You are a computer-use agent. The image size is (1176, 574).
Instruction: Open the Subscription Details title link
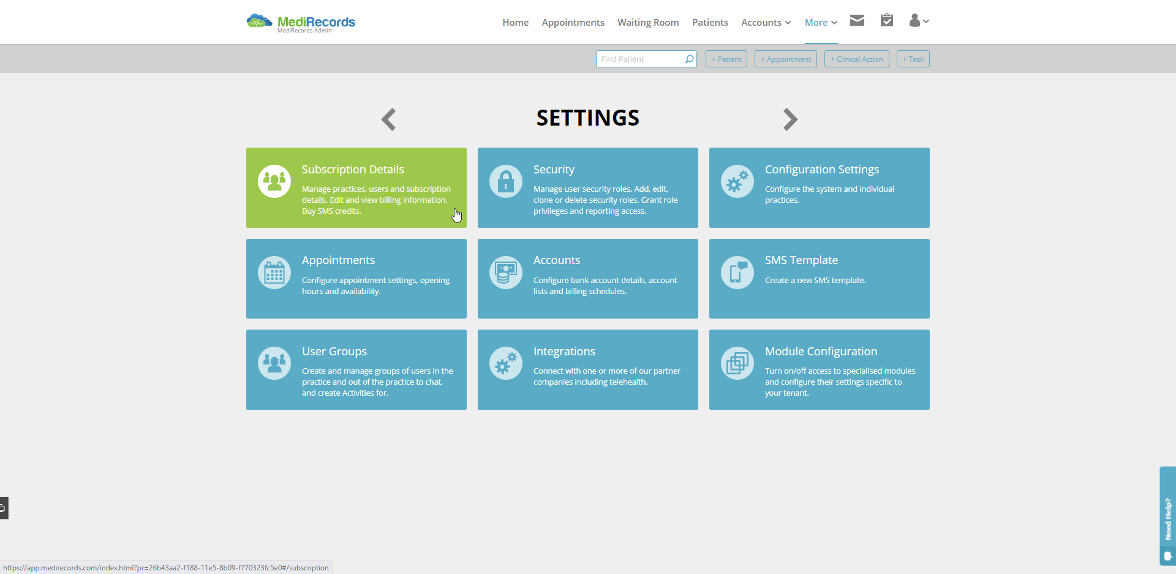353,170
